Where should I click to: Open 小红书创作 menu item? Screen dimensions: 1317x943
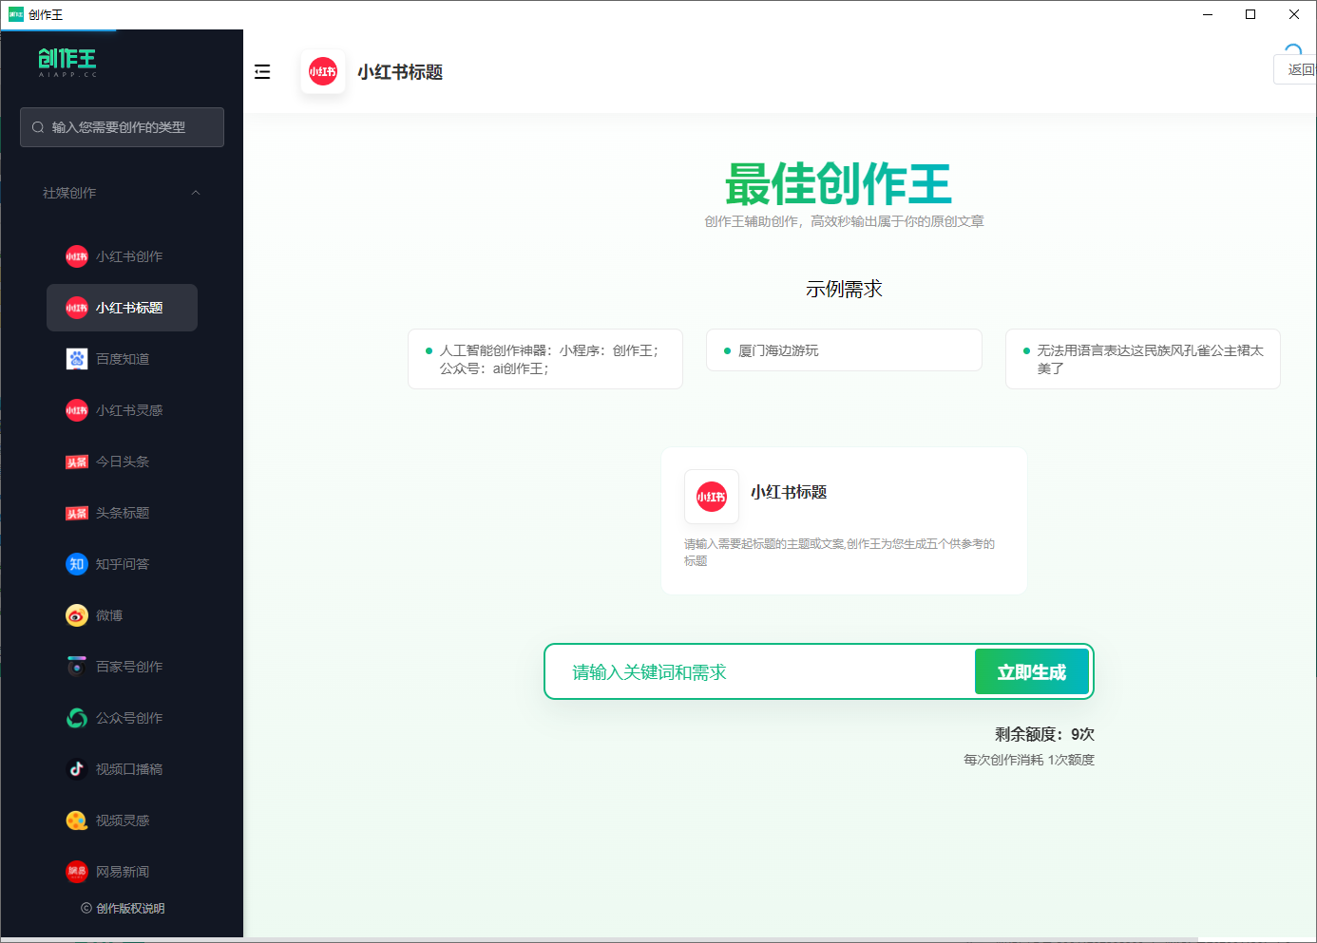coord(122,256)
